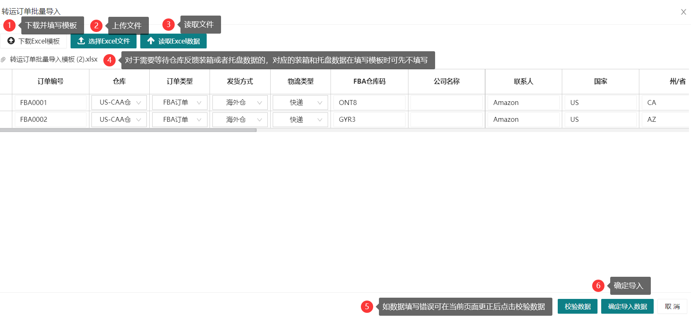Click the red step 6 badge
Image resolution: width=691 pixels, height=319 pixels.
pos(598,286)
